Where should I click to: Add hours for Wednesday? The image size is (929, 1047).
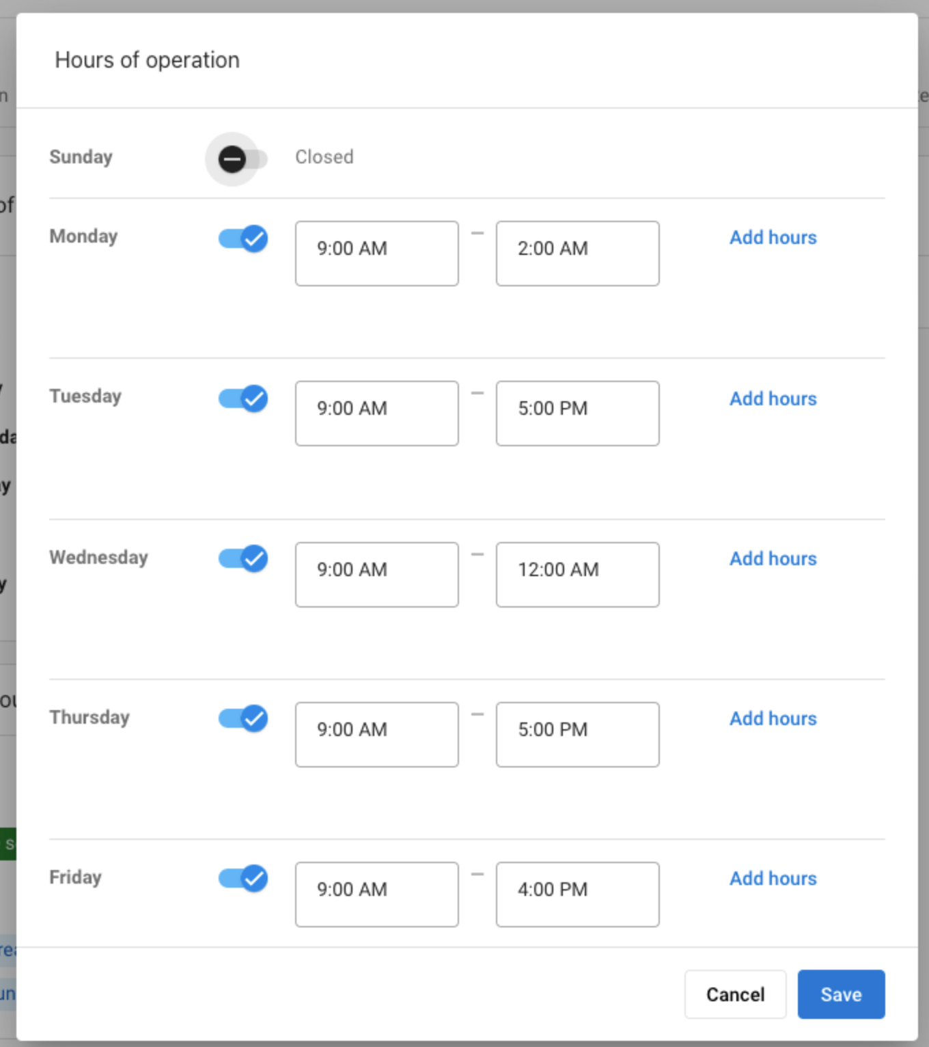click(773, 558)
